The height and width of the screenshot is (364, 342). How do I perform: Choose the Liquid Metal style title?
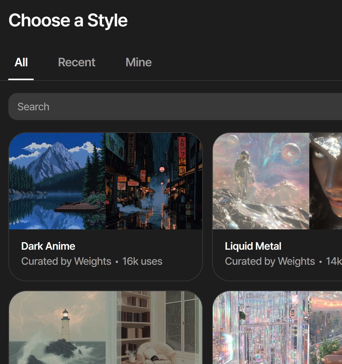253,246
